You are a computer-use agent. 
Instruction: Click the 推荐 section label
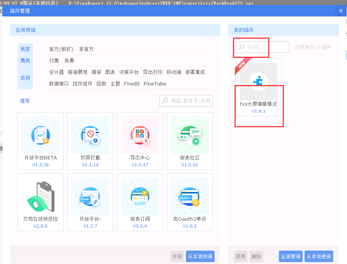coord(25,101)
